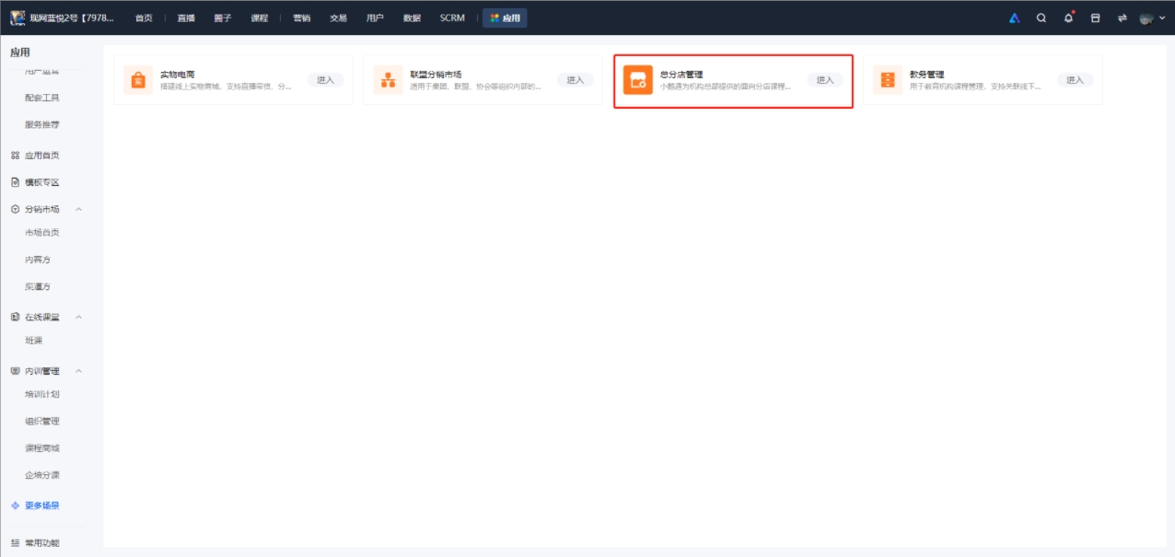The height and width of the screenshot is (557, 1175).
Task: Collapse the 分销市场 sidebar section
Action: 78,209
